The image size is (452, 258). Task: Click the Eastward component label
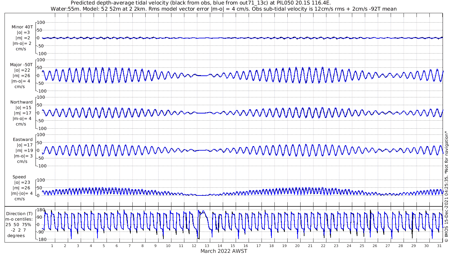pyautogui.click(x=23, y=140)
